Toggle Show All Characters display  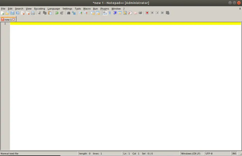point(110,13)
